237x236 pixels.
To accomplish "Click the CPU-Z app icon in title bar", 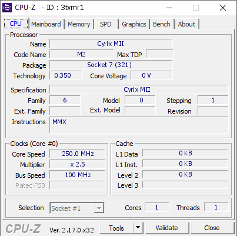I will pos(7,8).
